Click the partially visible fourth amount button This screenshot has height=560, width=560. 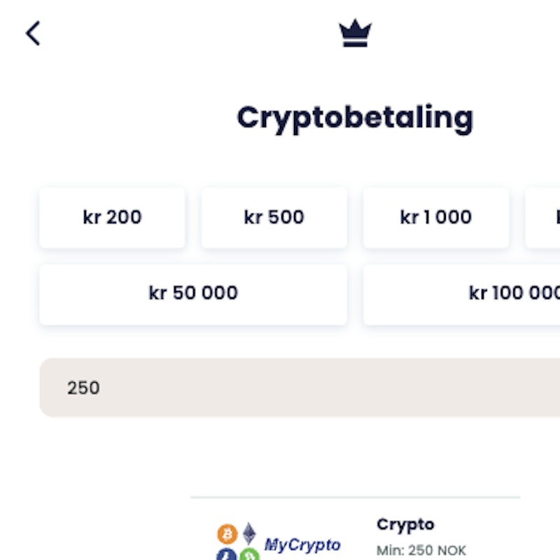pyautogui.click(x=544, y=217)
